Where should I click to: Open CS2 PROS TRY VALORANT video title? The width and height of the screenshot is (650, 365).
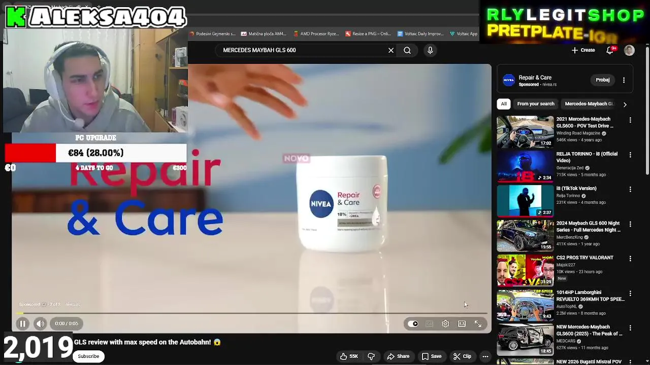(x=584, y=258)
